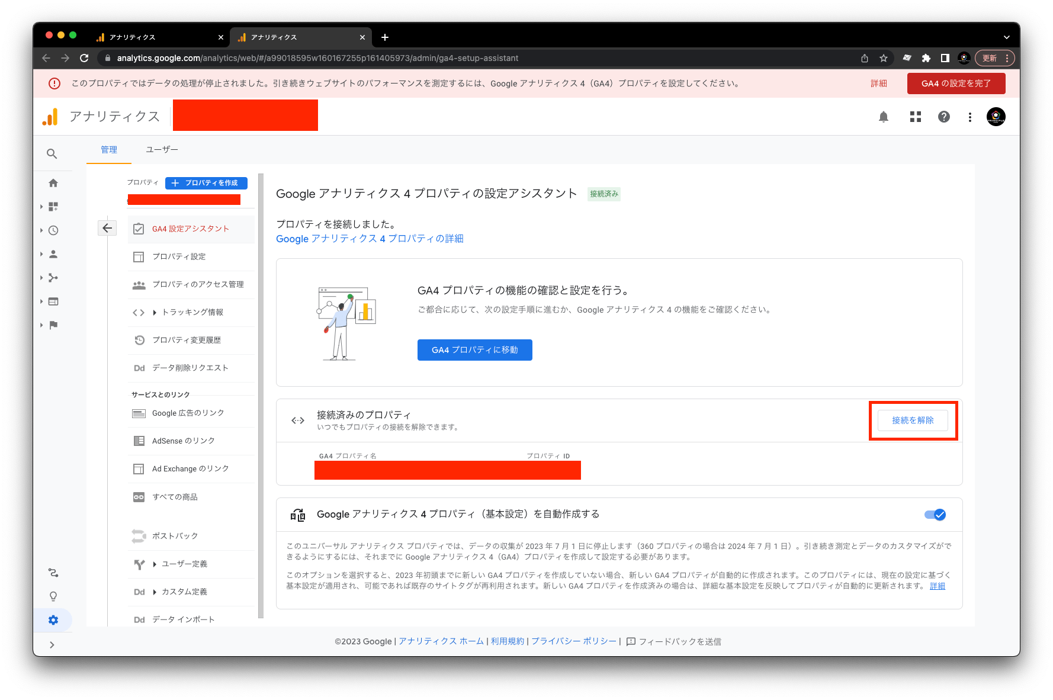Select the 管理 tab
This screenshot has height=700, width=1053.
tap(109, 150)
